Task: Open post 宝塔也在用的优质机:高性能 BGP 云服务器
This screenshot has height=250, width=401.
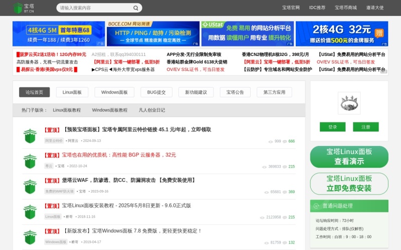Action: pos(119,155)
